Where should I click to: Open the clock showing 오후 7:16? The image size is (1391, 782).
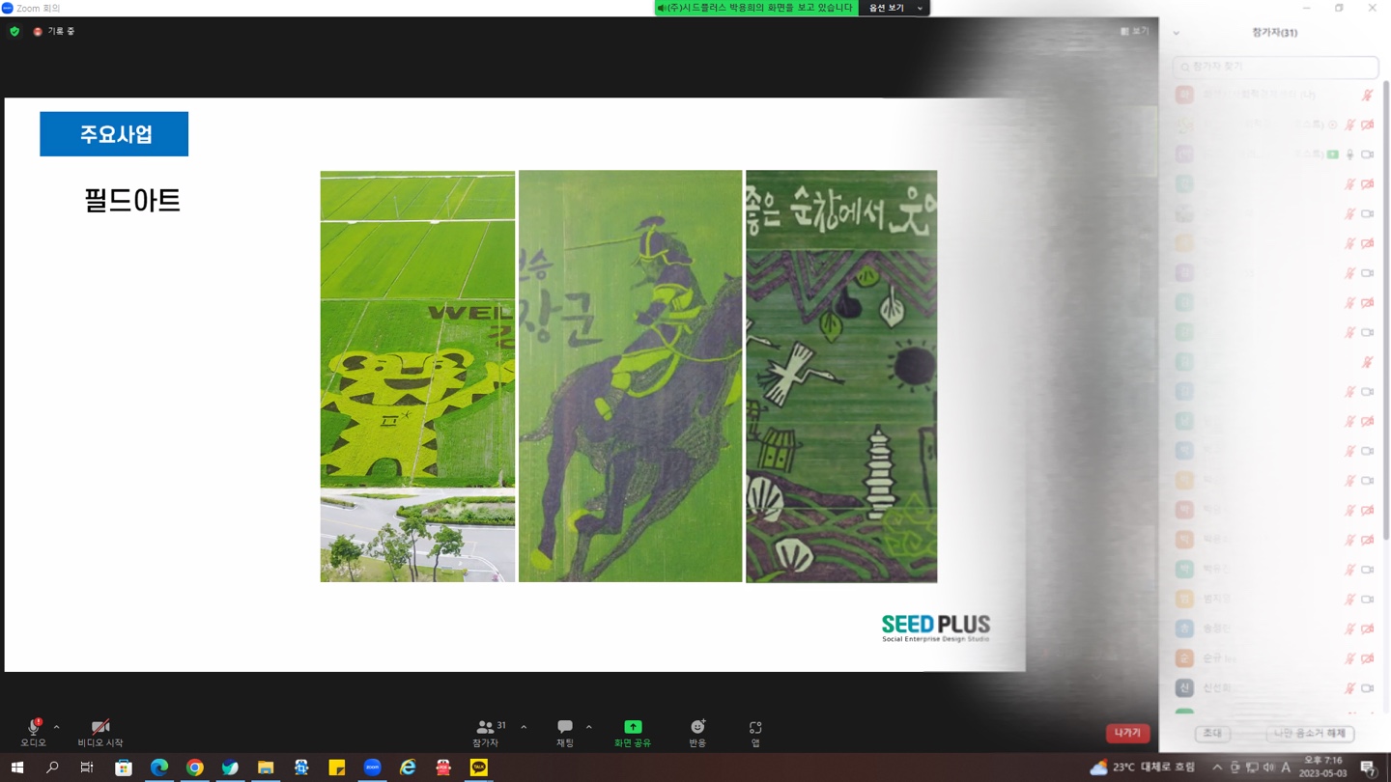1321,768
